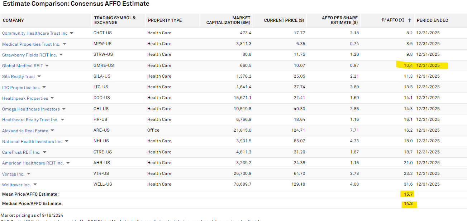This screenshot has height=221, width=467.
Task: Expand the dropdown arrow next to CareTrust REIT
Action: coord(44,152)
